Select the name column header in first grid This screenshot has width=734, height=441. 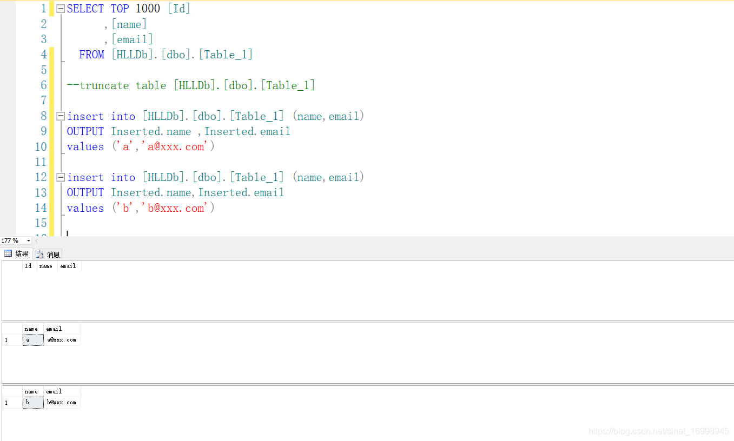(47, 266)
